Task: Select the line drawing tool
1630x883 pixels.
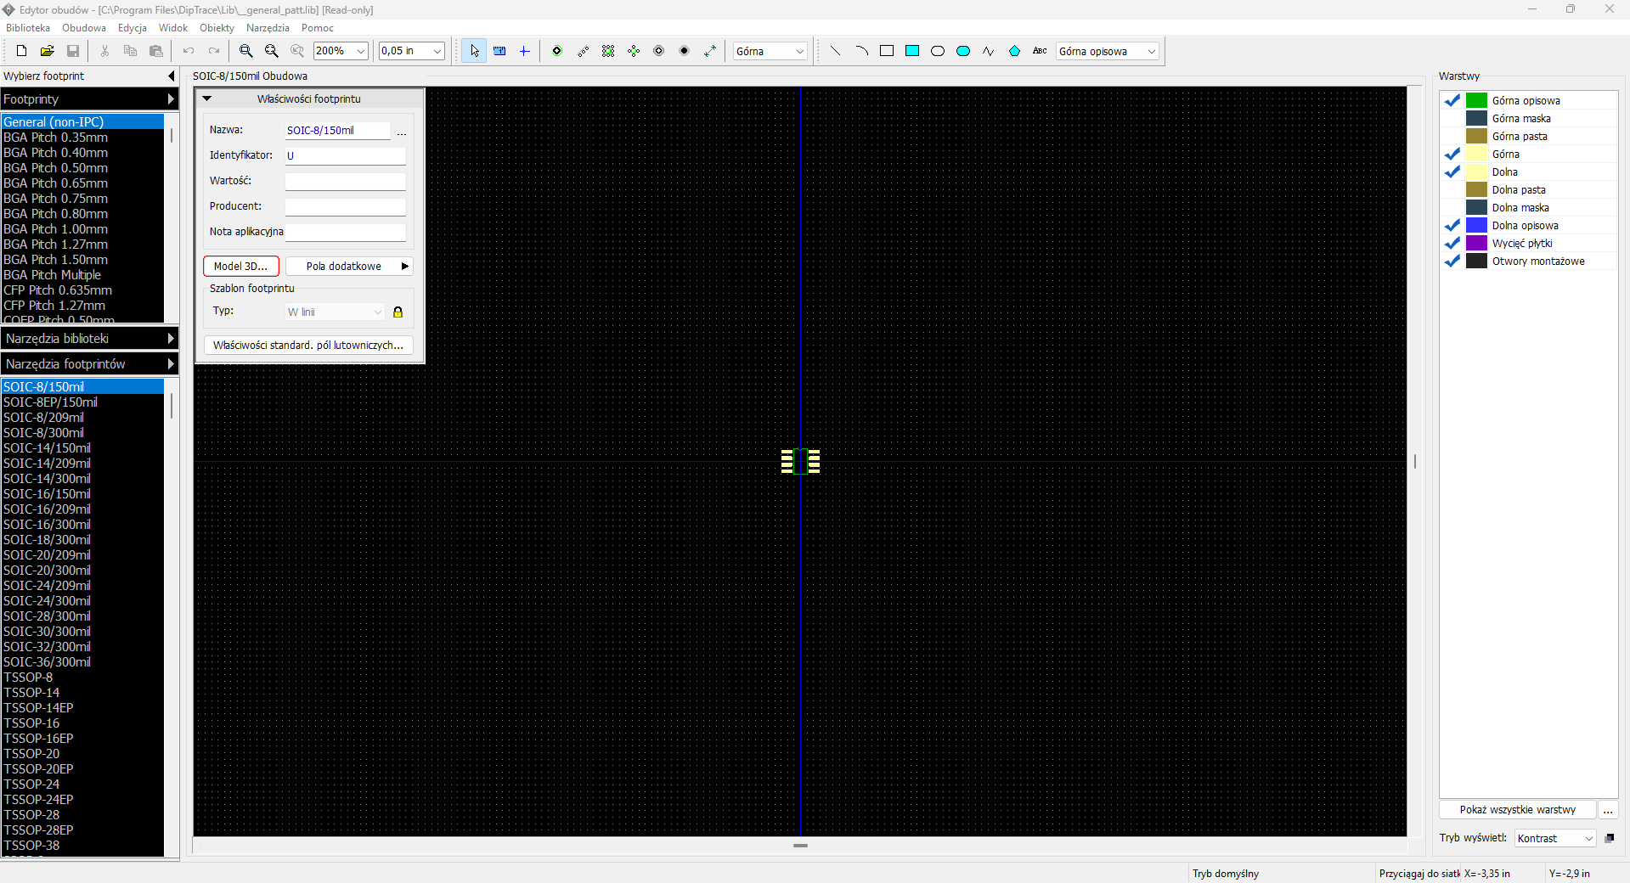Action: click(836, 51)
